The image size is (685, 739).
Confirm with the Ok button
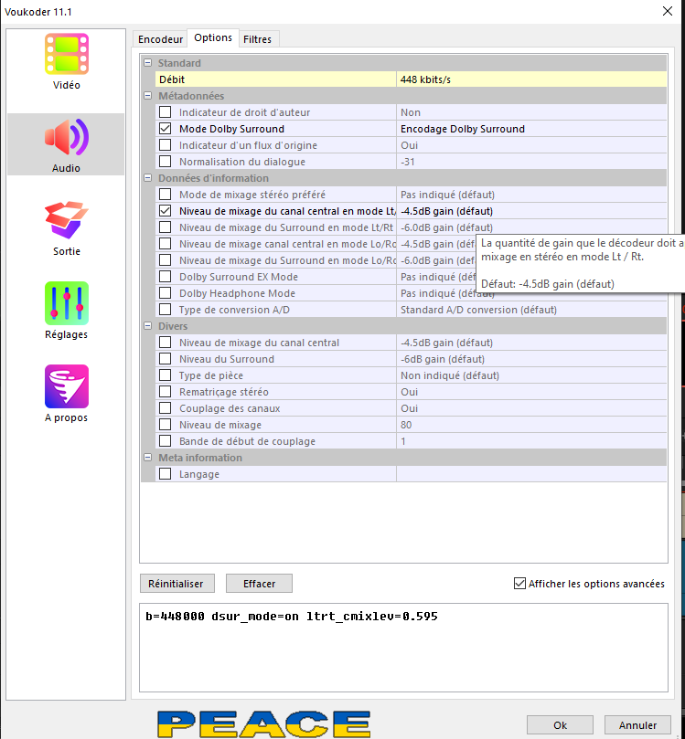[x=560, y=725]
